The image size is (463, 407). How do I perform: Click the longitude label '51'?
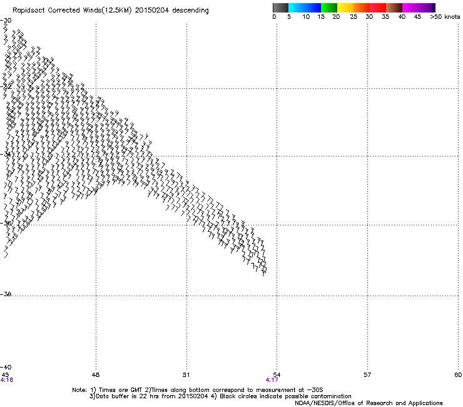[x=186, y=375]
